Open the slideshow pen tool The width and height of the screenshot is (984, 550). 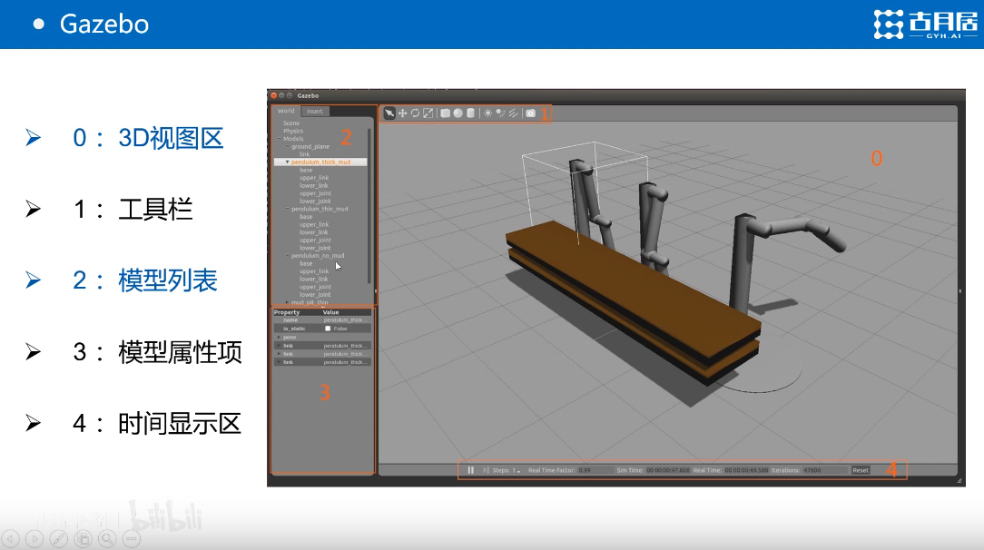pyautogui.click(x=59, y=538)
